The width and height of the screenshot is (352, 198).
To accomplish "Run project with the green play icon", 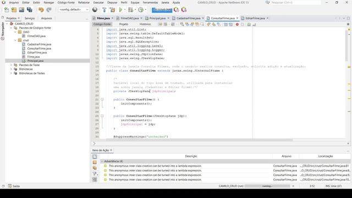I will point(120,10).
